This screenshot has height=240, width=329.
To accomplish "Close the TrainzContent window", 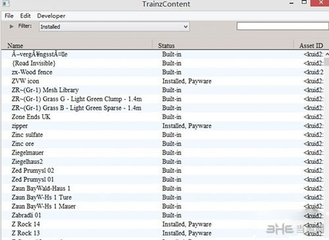I will click(x=320, y=3).
